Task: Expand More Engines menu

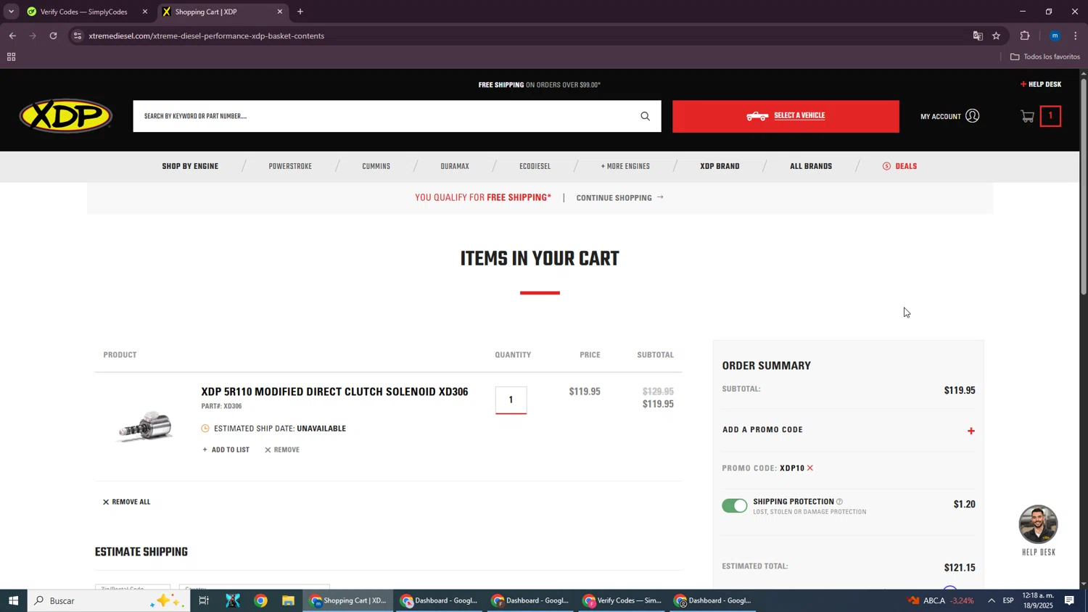Action: (x=625, y=167)
